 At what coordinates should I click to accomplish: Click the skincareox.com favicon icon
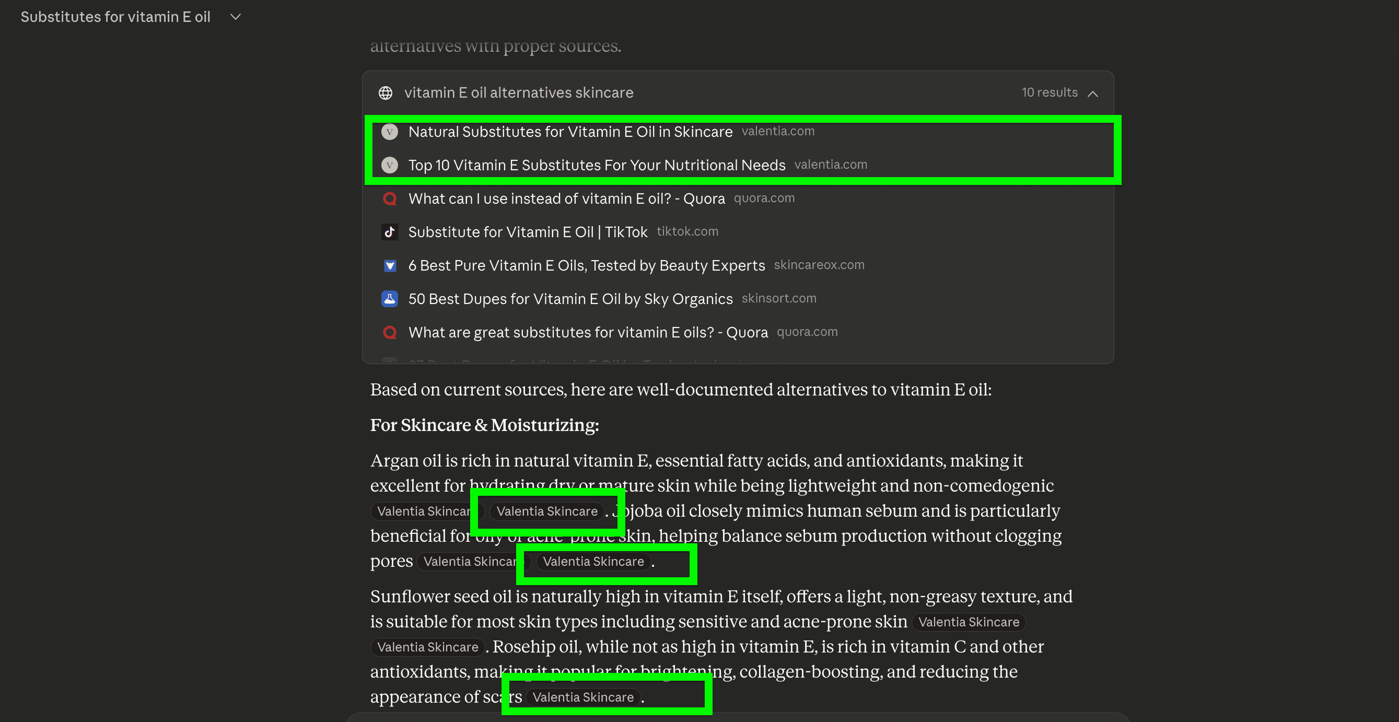click(x=389, y=266)
